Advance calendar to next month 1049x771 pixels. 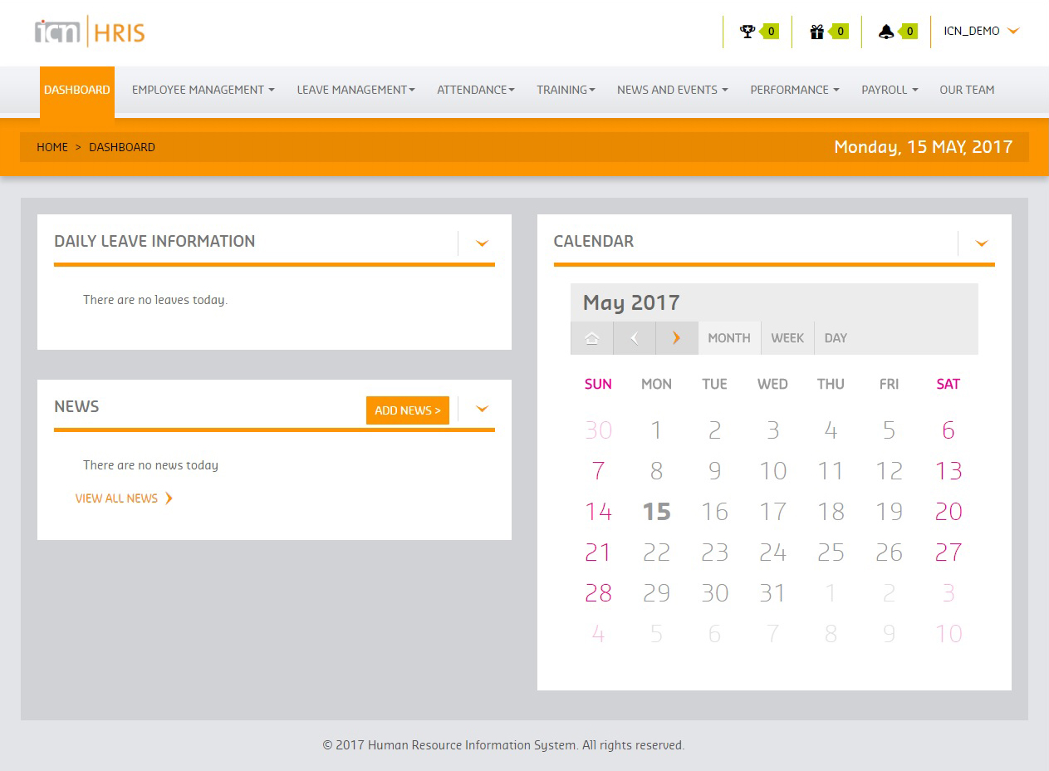click(x=676, y=338)
